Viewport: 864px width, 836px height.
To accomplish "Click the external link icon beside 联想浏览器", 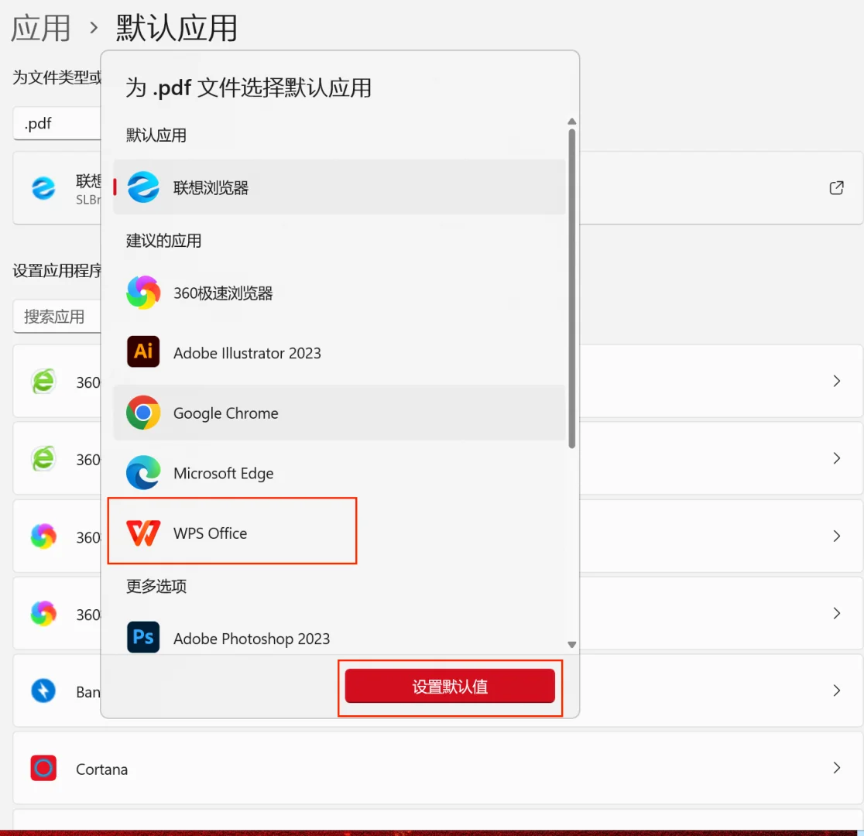I will (x=837, y=187).
